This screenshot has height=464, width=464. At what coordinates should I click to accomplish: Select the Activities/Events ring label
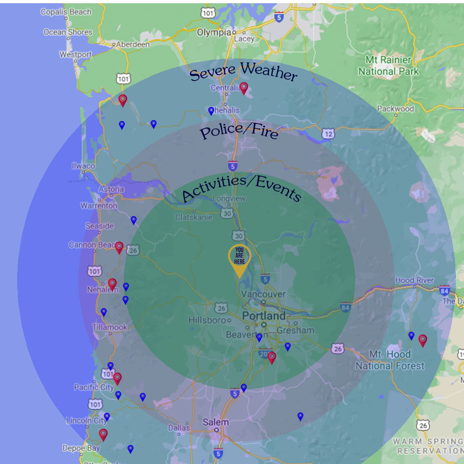click(242, 188)
